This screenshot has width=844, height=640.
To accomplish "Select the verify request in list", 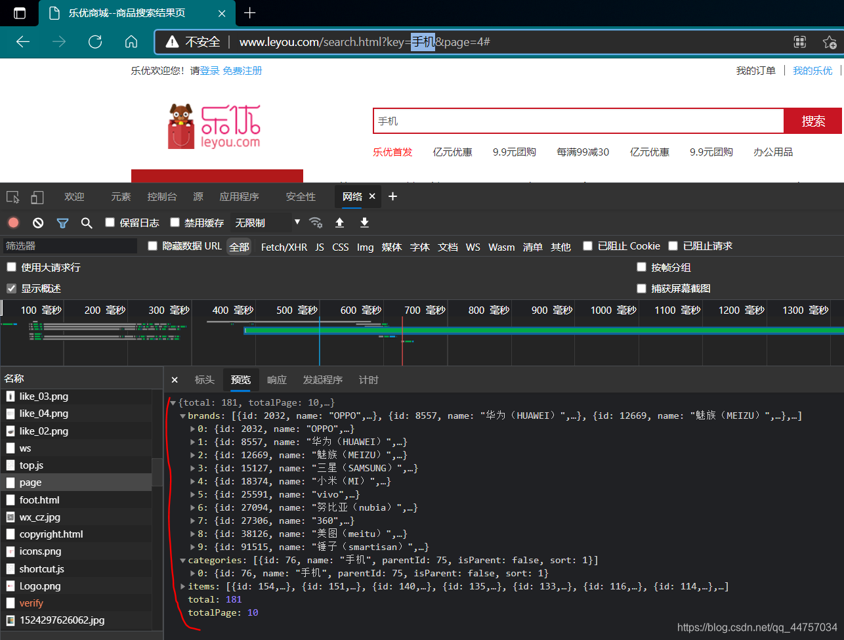I will (x=76, y=603).
